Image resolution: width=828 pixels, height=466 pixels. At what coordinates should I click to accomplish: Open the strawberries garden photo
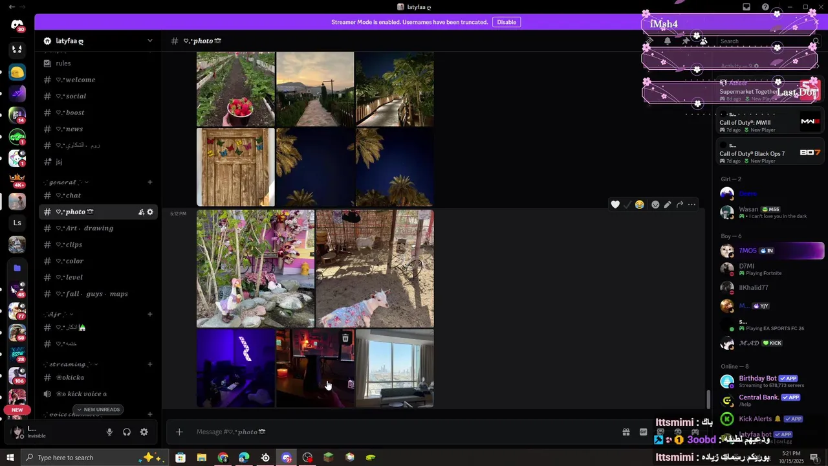pyautogui.click(x=235, y=89)
